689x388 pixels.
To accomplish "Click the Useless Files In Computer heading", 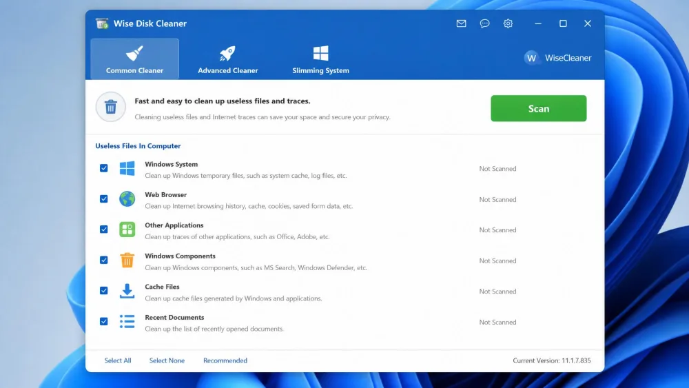I will pos(138,146).
